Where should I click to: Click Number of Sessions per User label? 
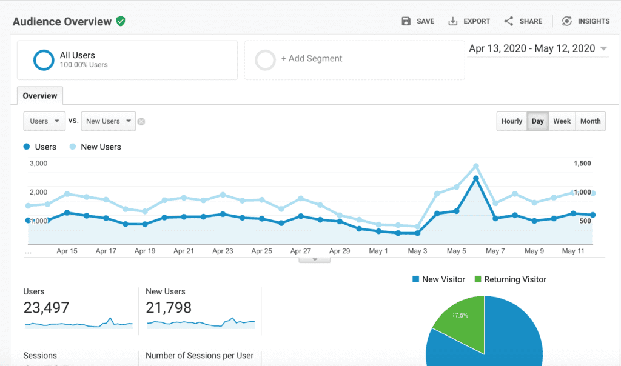tap(200, 356)
